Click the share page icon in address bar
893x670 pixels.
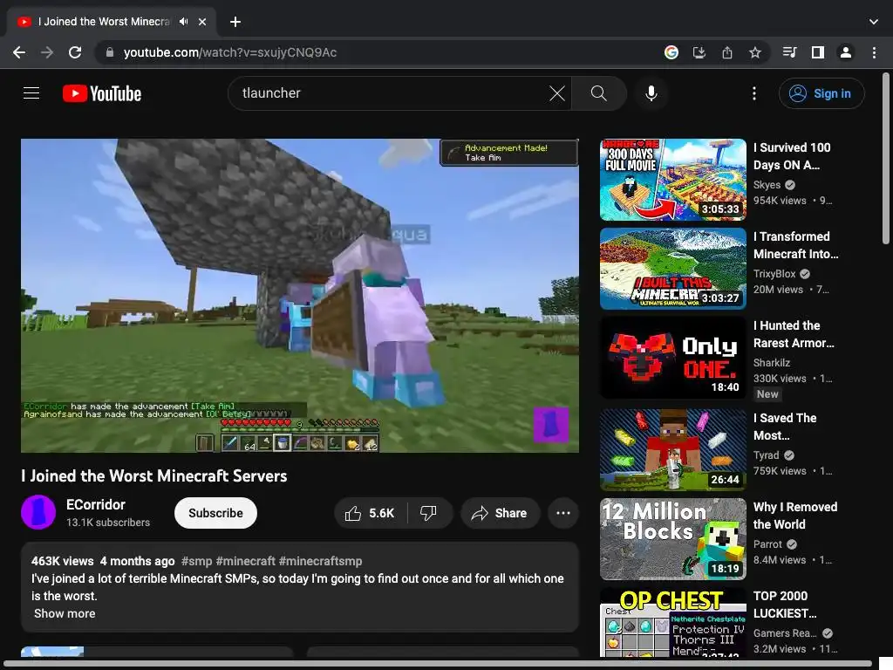tap(727, 52)
